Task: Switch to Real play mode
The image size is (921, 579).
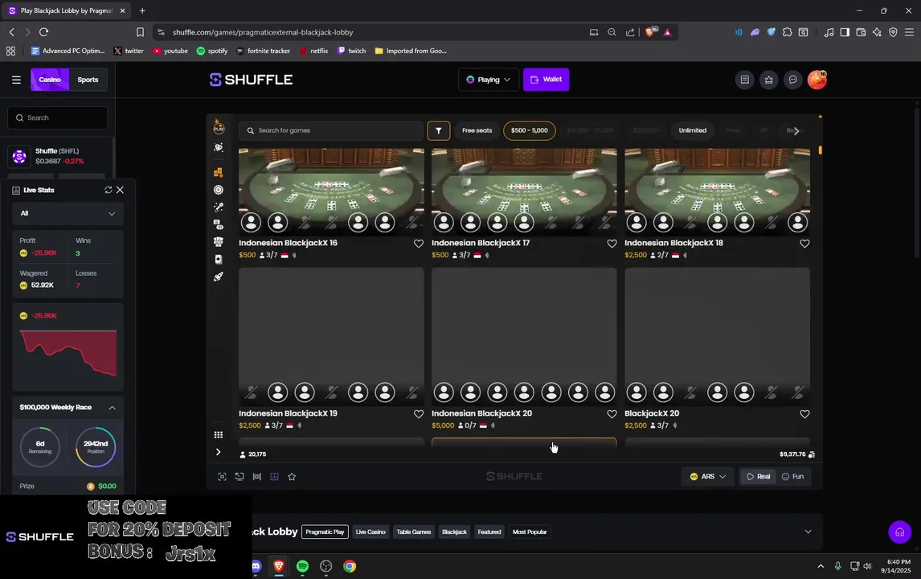Action: tap(758, 477)
